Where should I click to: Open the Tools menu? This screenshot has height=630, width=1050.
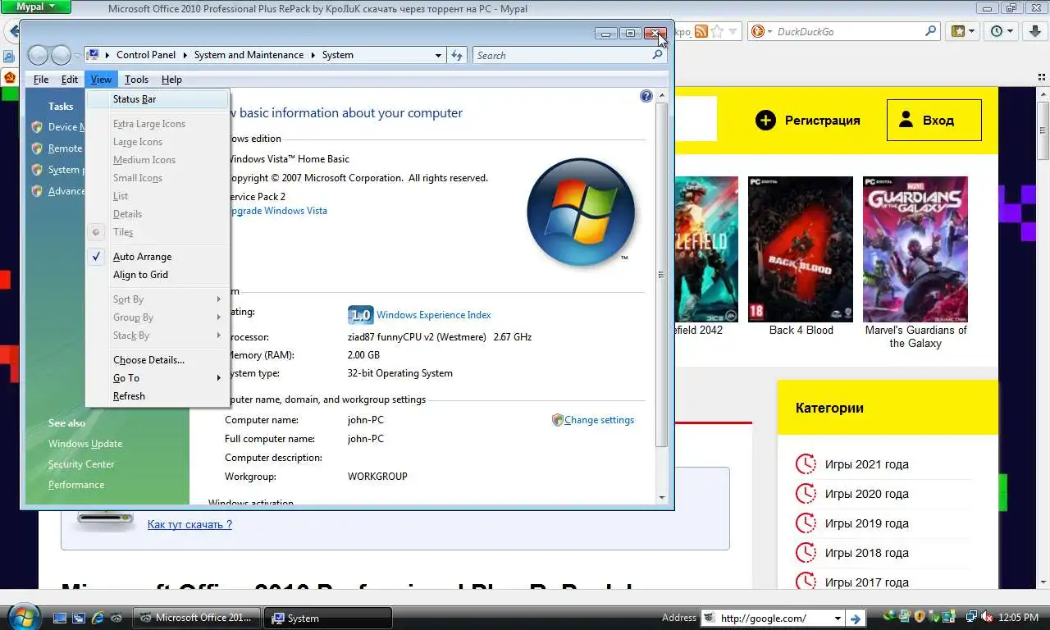coord(136,80)
